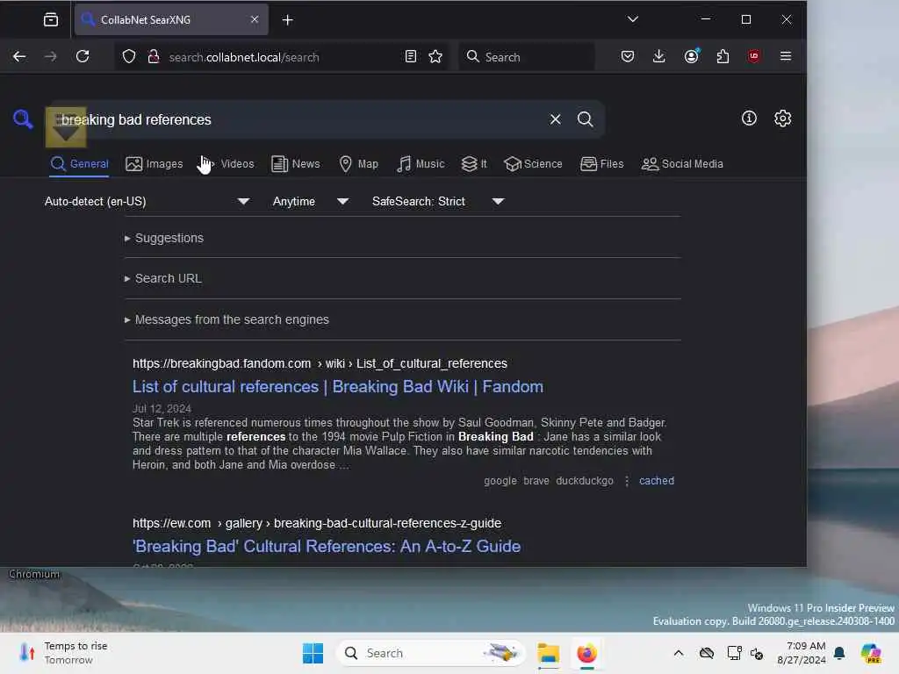Open ew.com gallery URL breadcrumb
Image resolution: width=899 pixels, height=674 pixels.
pyautogui.click(x=317, y=523)
